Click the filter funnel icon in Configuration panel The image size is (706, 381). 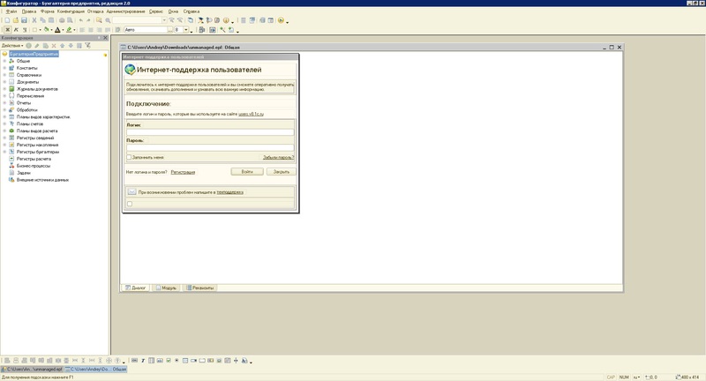click(87, 45)
